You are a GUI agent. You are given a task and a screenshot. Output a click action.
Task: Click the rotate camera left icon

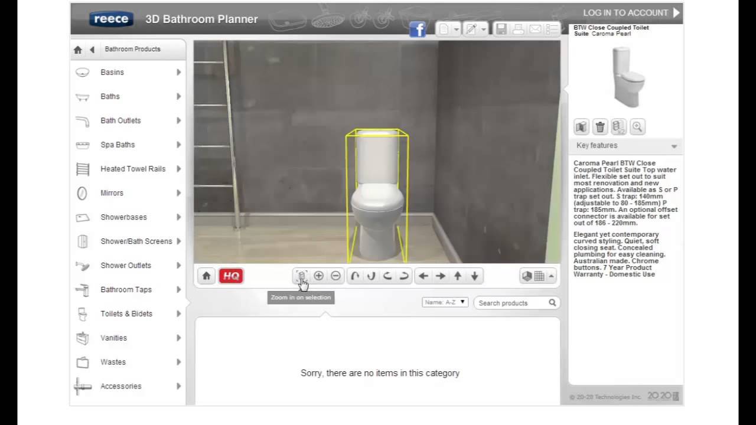(x=387, y=276)
